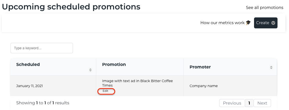Expand the Create dropdown chevron
Viewport: 289px width, 110px height.
[x=273, y=23]
